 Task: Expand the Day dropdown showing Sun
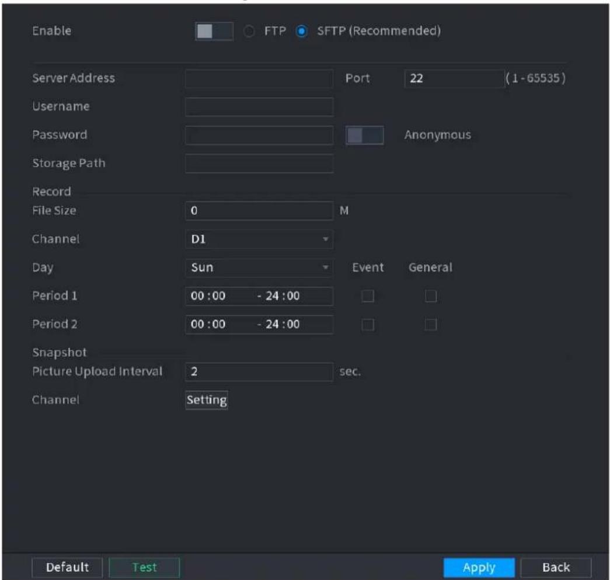(x=259, y=268)
